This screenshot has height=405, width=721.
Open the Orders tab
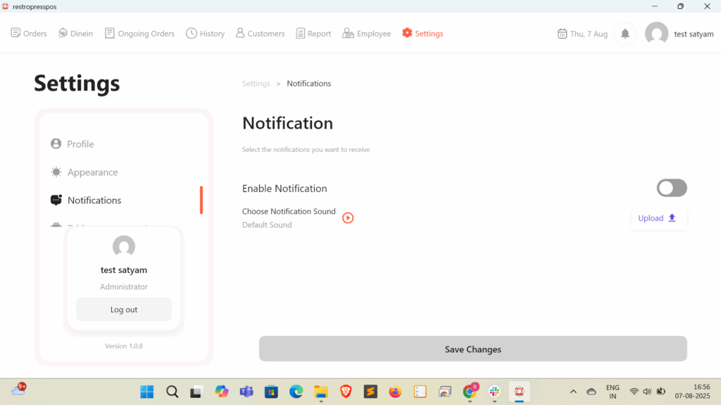tap(29, 34)
